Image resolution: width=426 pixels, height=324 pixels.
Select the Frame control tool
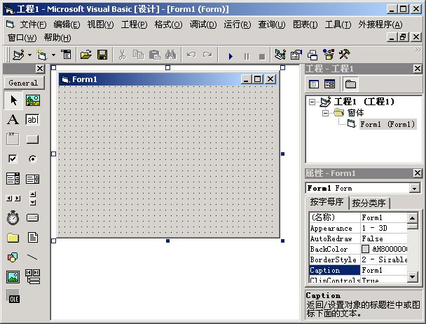[13, 139]
